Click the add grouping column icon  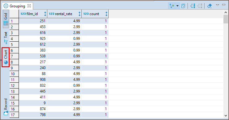[x=192, y=6]
